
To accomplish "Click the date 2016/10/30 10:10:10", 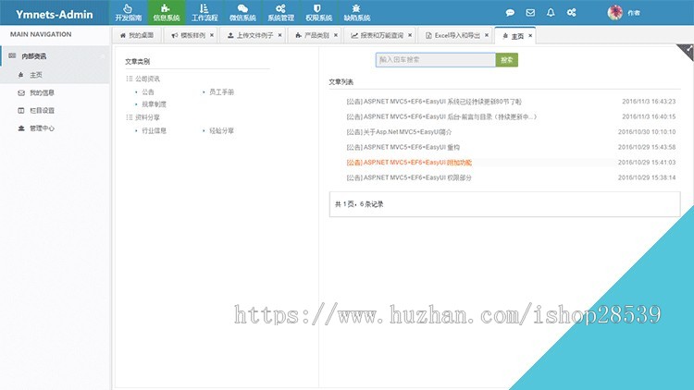I will (647, 132).
